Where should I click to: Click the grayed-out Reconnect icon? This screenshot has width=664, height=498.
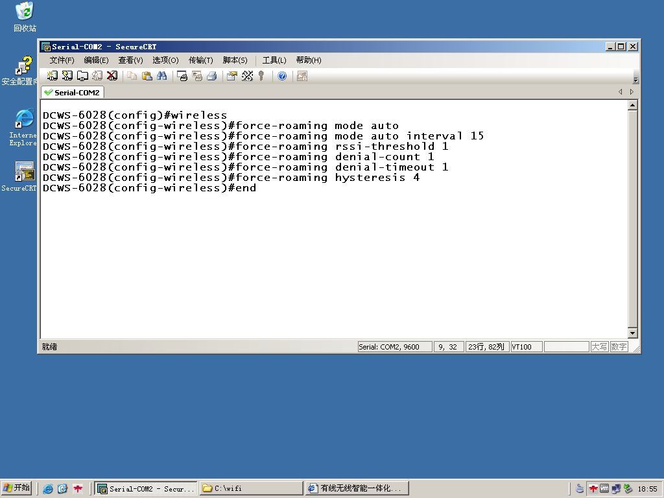pyautogui.click(x=97, y=76)
